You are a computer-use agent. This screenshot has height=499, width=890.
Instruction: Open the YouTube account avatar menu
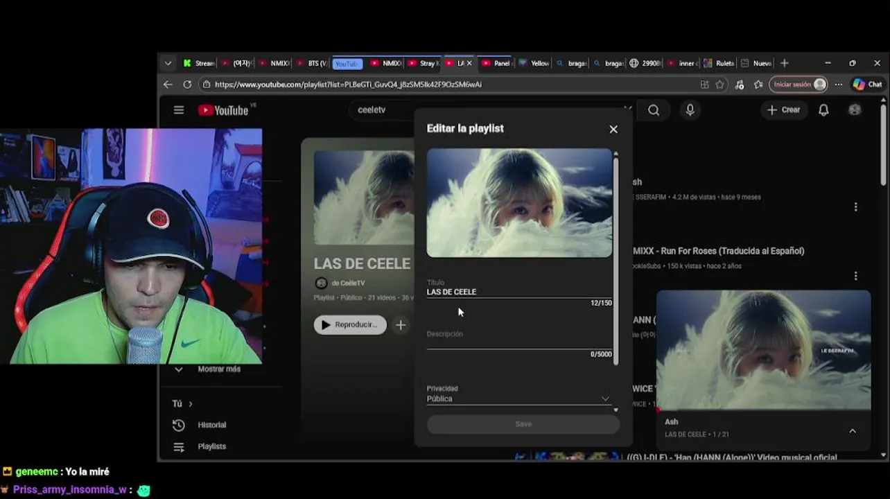[855, 110]
